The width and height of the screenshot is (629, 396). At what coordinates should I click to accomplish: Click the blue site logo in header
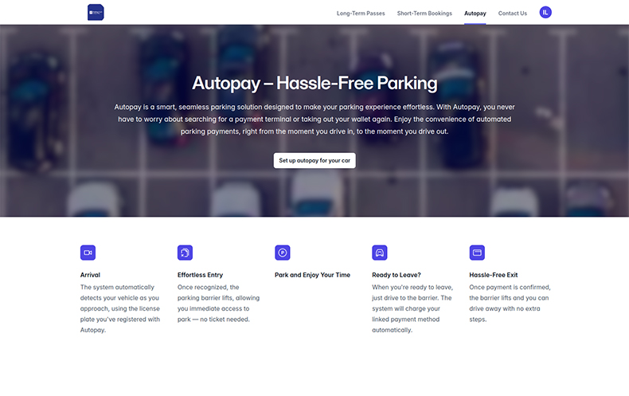[96, 12]
